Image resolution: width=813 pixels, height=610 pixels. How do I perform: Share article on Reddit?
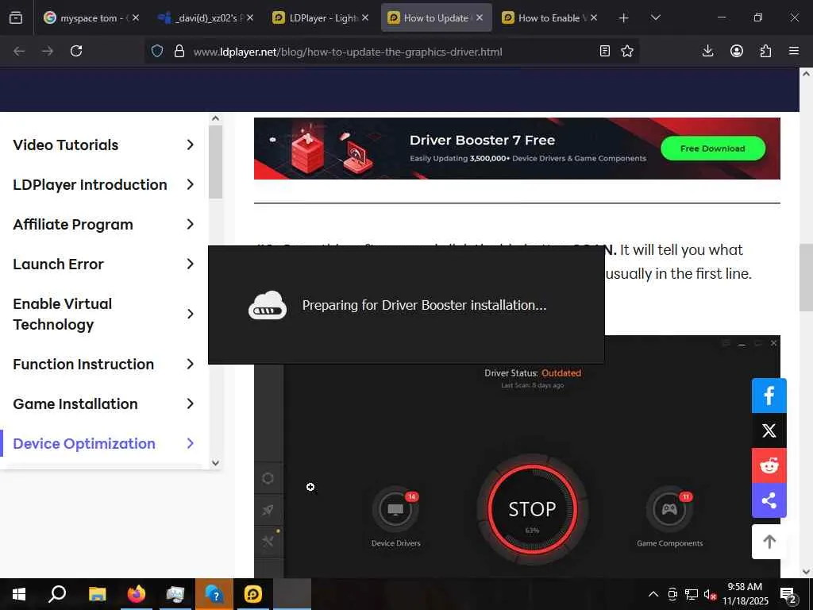pos(769,465)
